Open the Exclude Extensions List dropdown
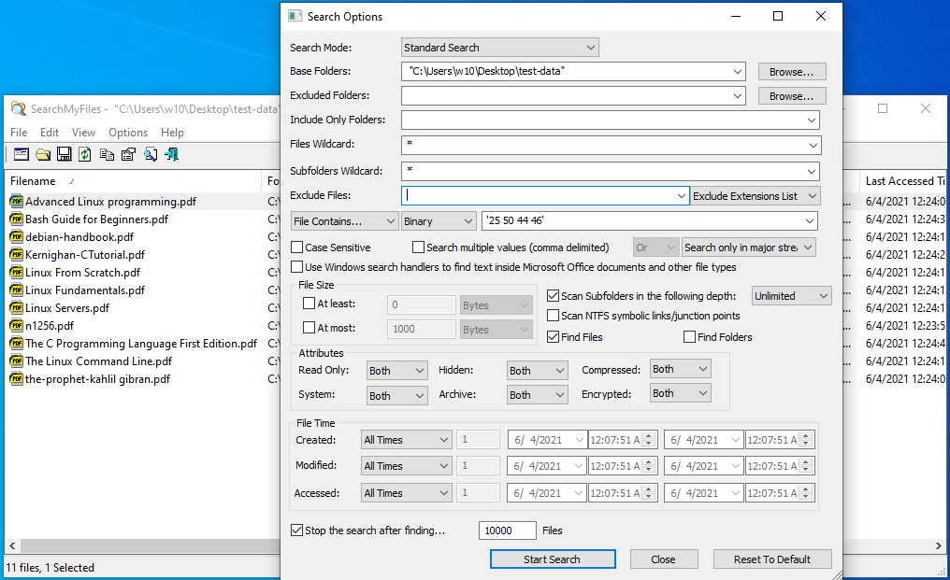 click(x=756, y=195)
